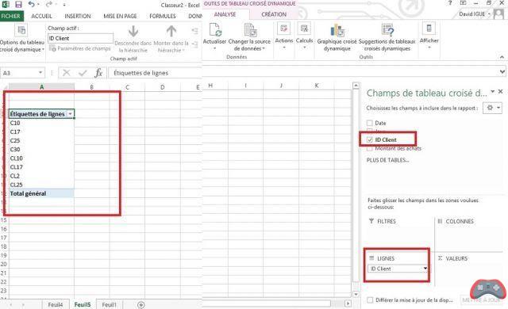Image resolution: width=508 pixels, height=309 pixels.
Task: Uncheck the ID Client field checkbox
Action: click(370, 140)
